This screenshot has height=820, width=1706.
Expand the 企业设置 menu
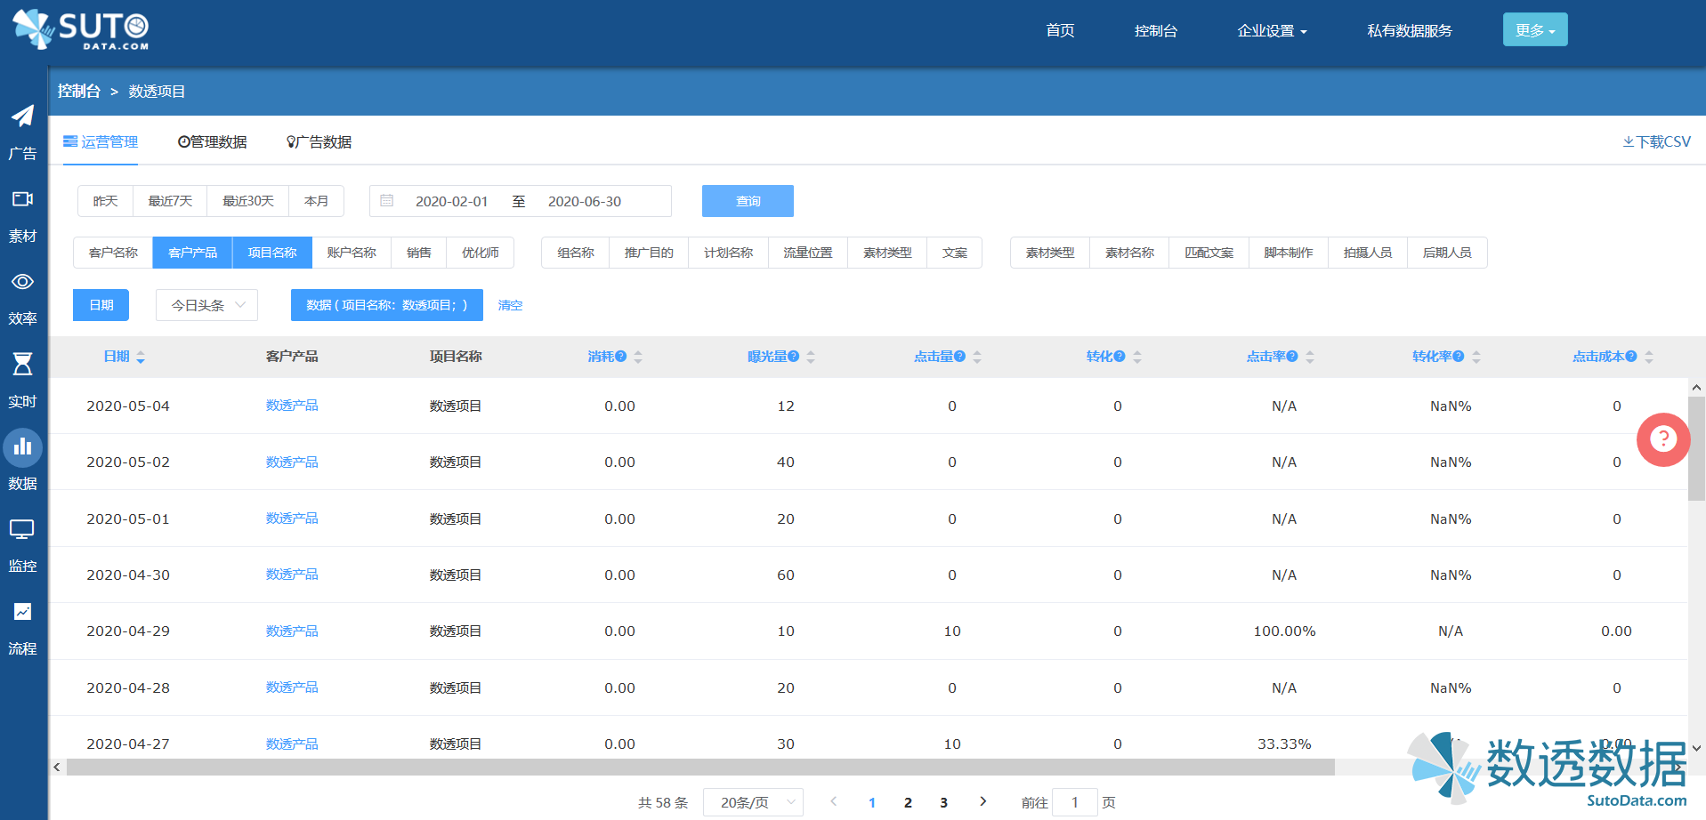(1272, 31)
